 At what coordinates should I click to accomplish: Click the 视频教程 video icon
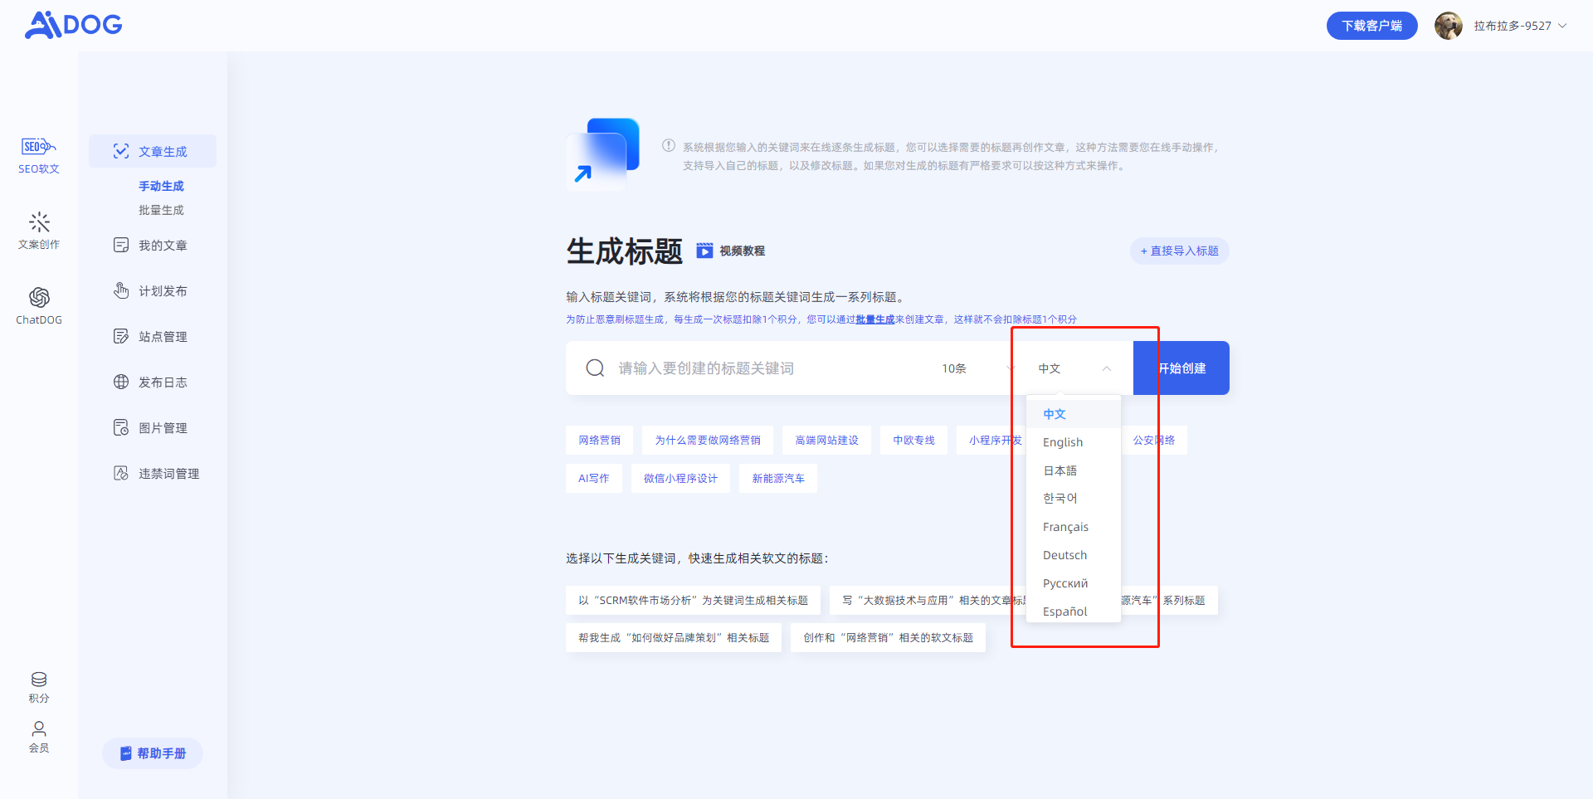tap(704, 251)
